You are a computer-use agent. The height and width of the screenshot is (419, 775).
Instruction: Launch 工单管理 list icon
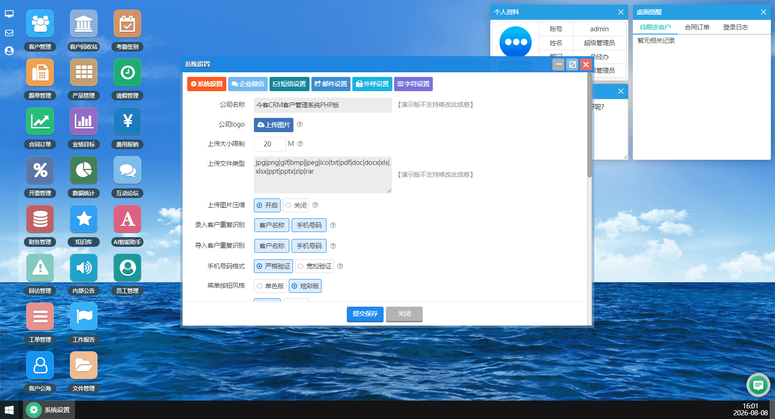[x=40, y=317]
